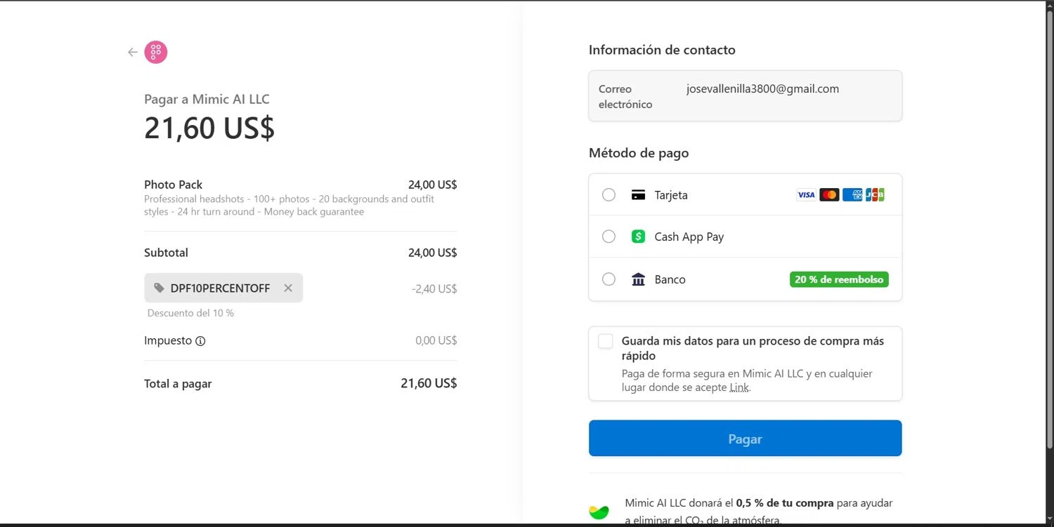Remove the DPF10PERCENTOFF promo code
The height and width of the screenshot is (527, 1054).
pyautogui.click(x=288, y=288)
